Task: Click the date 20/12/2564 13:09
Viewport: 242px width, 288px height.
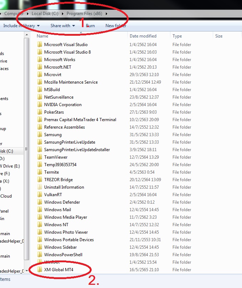Action: pos(145,180)
